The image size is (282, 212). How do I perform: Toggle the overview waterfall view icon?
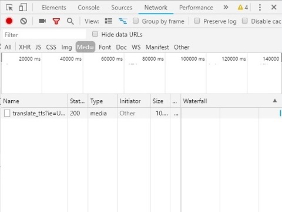pos(123,21)
